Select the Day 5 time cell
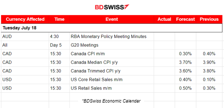Viewport: 224px width, 108px height. click(x=59, y=45)
